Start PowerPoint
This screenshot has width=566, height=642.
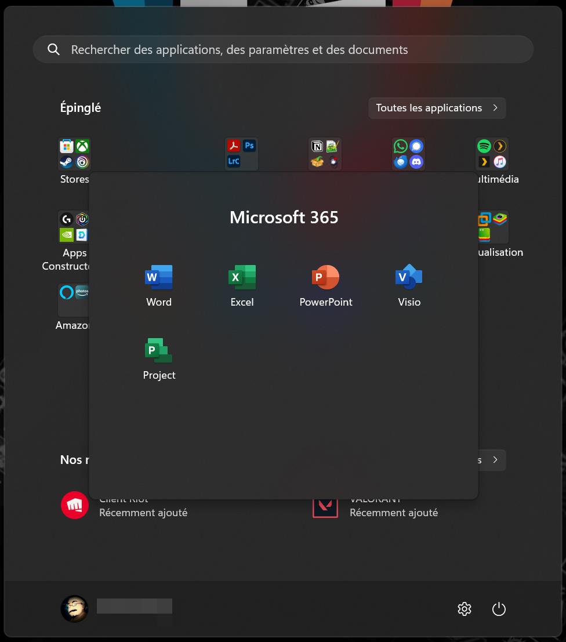(325, 284)
